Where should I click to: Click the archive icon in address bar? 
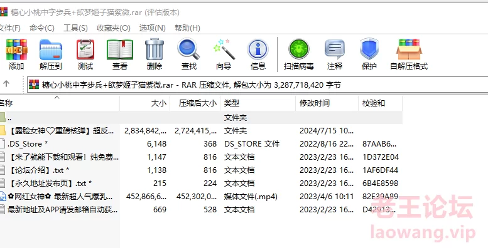34,85
